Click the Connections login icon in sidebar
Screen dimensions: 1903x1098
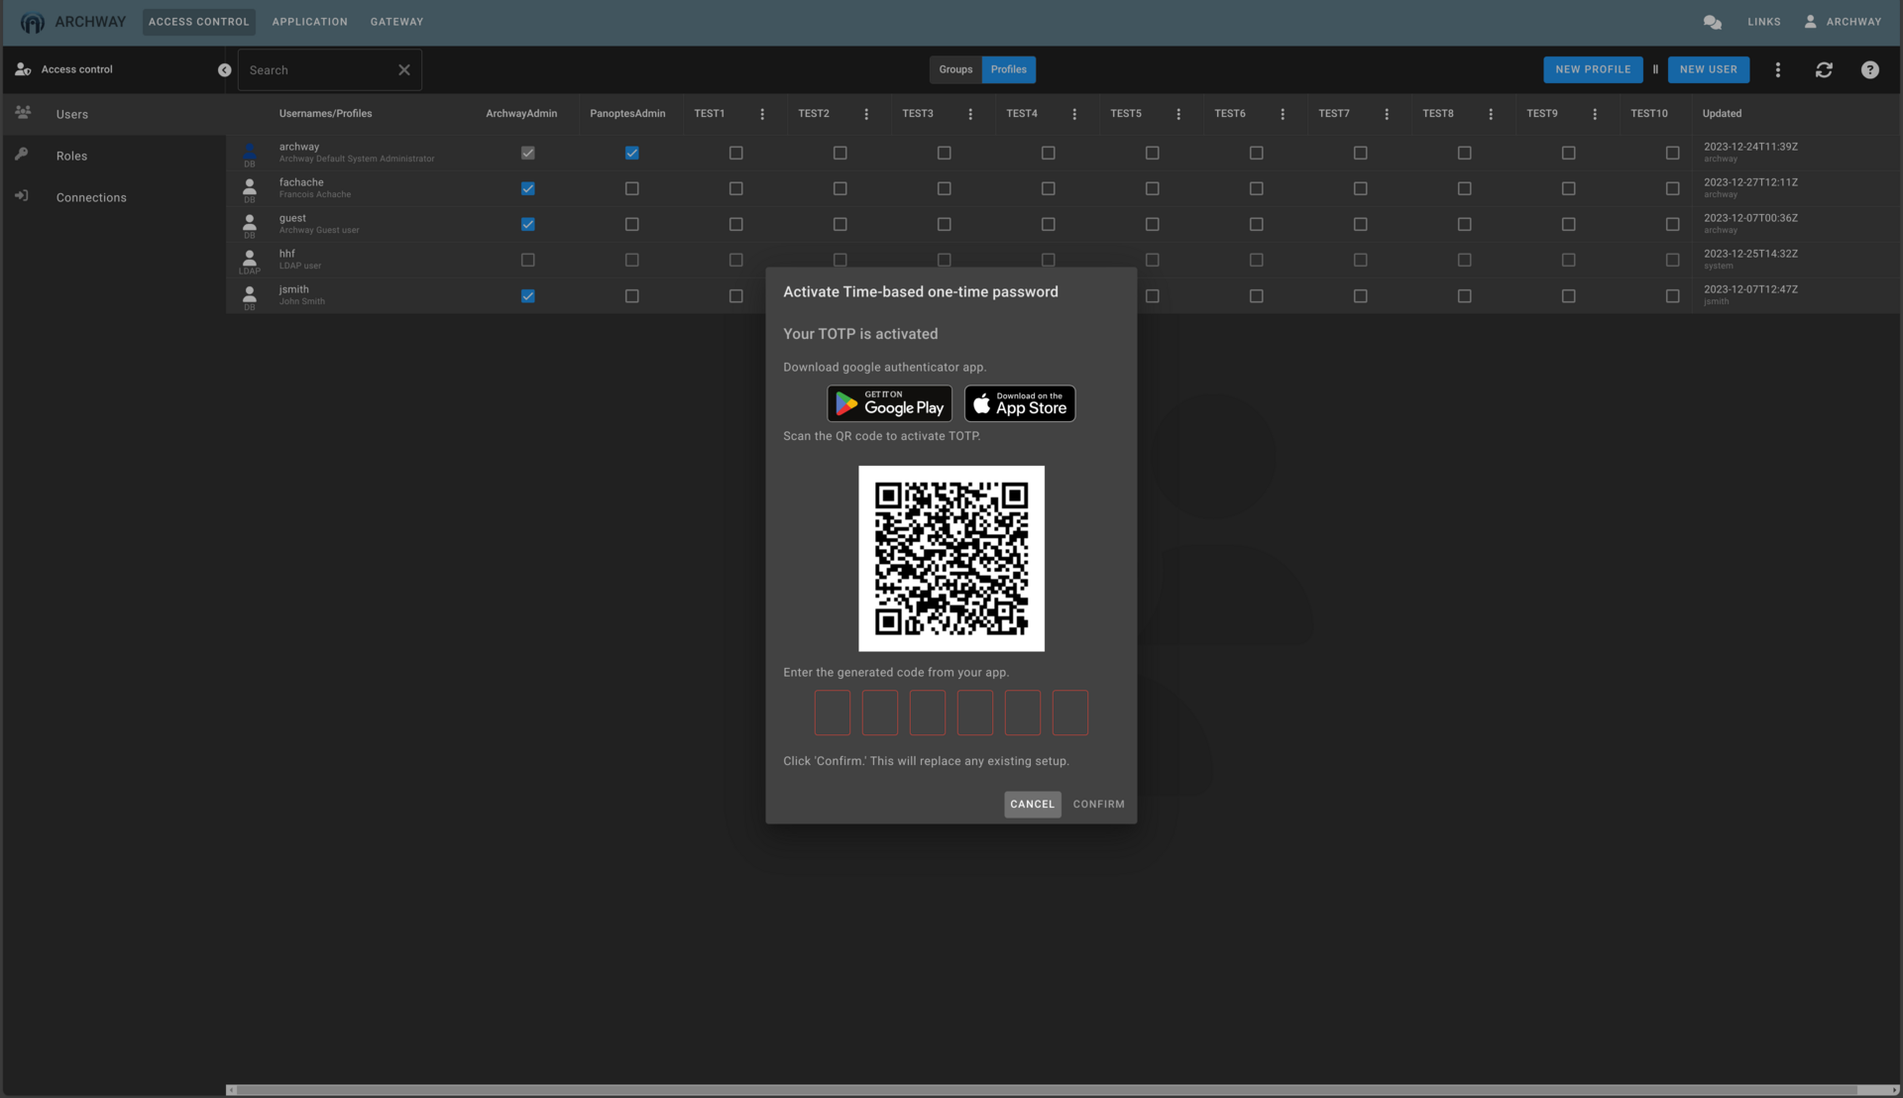[21, 196]
